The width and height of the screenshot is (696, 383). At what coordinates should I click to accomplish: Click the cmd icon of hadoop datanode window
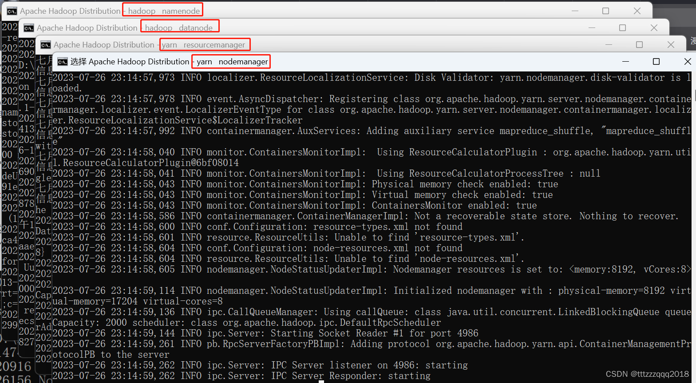tap(29, 28)
